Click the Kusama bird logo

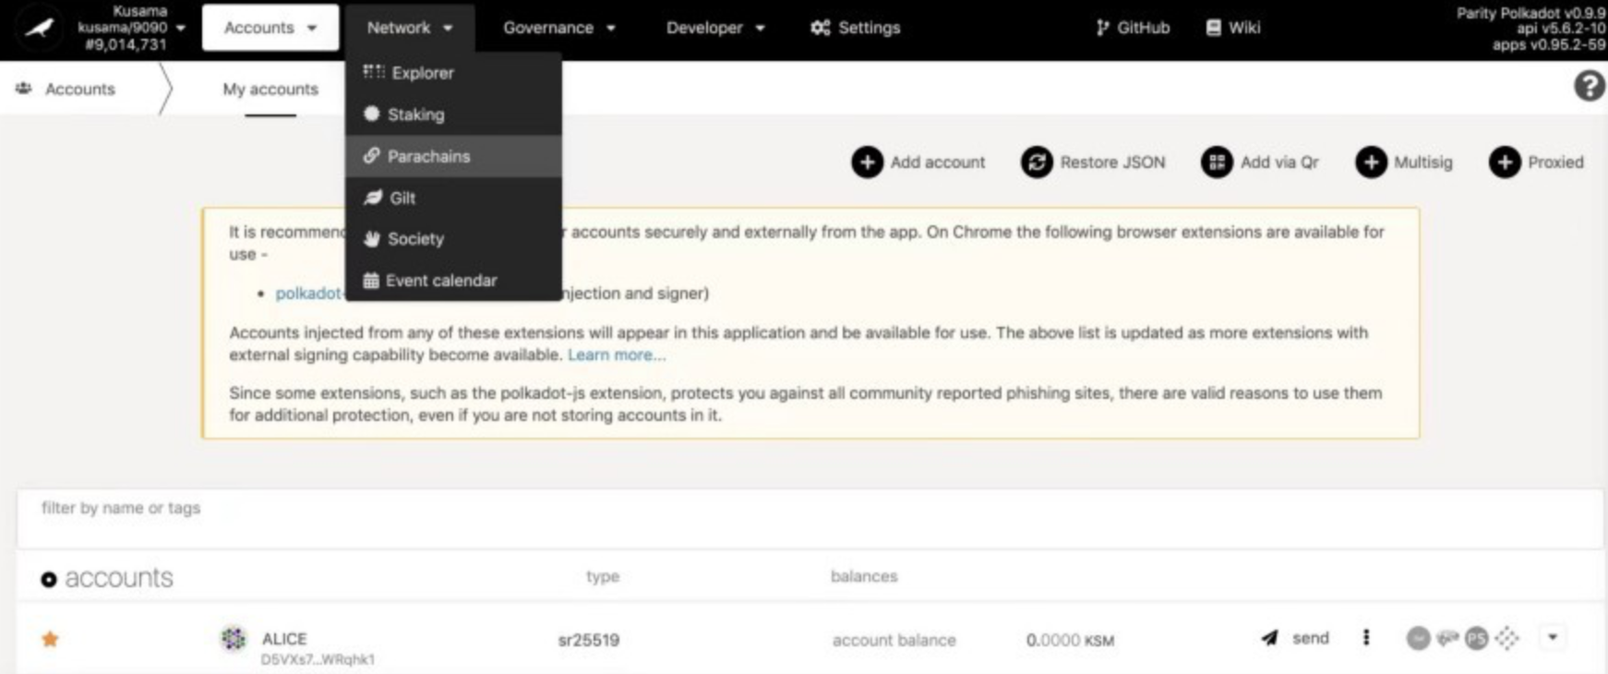click(x=39, y=28)
